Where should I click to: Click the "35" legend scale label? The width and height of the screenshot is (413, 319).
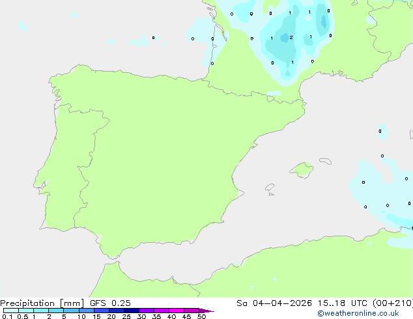coord(156,316)
